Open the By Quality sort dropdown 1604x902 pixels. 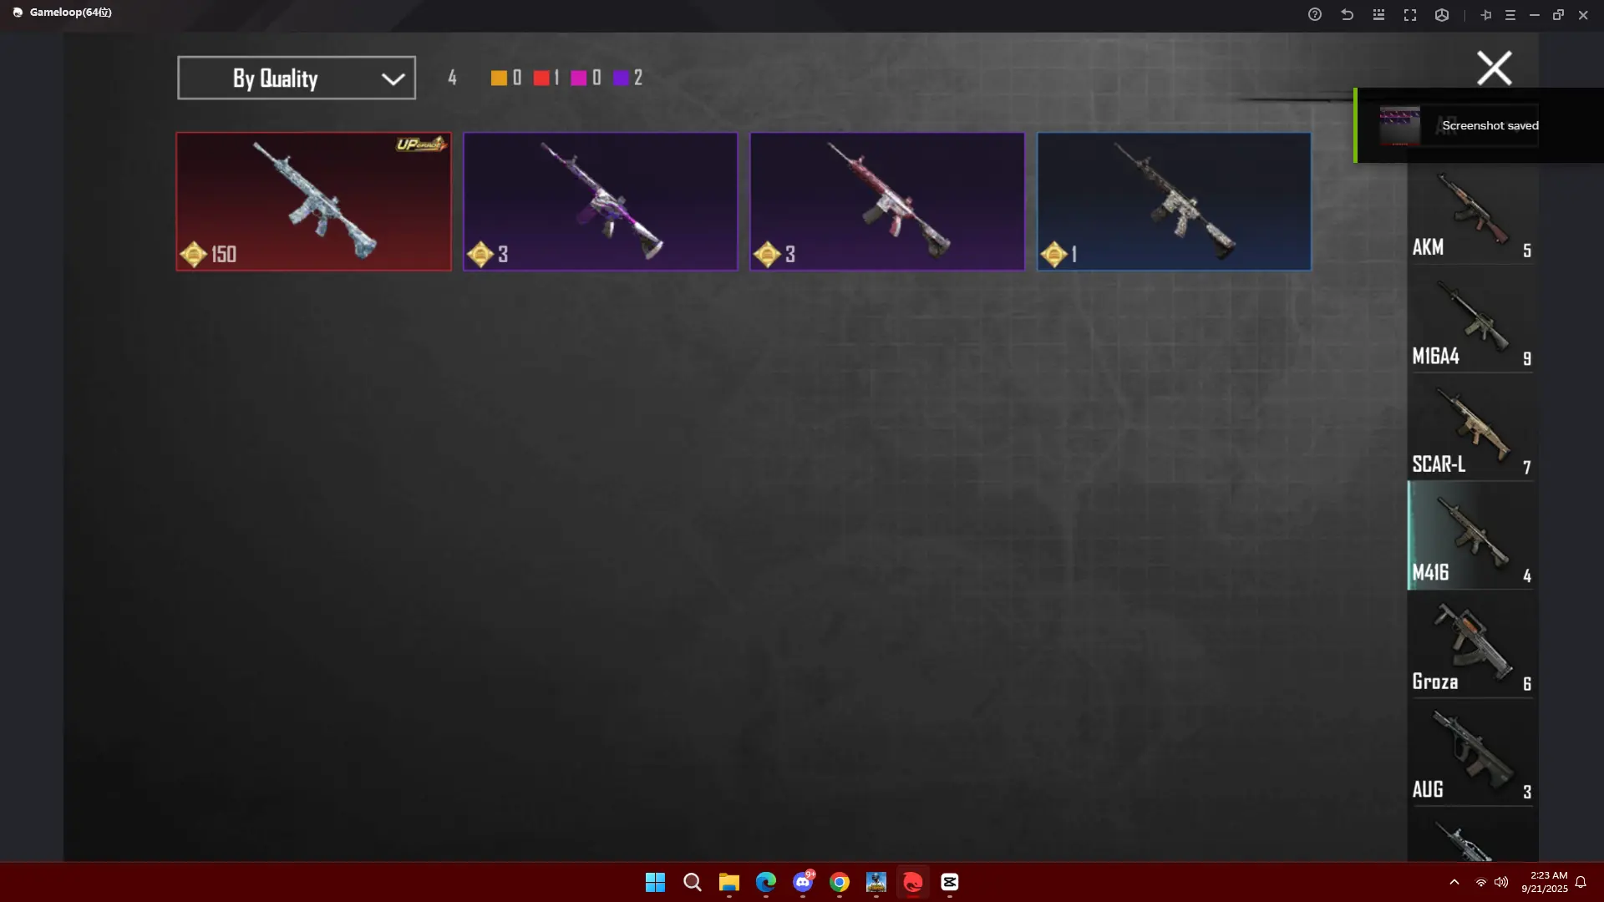coord(296,78)
